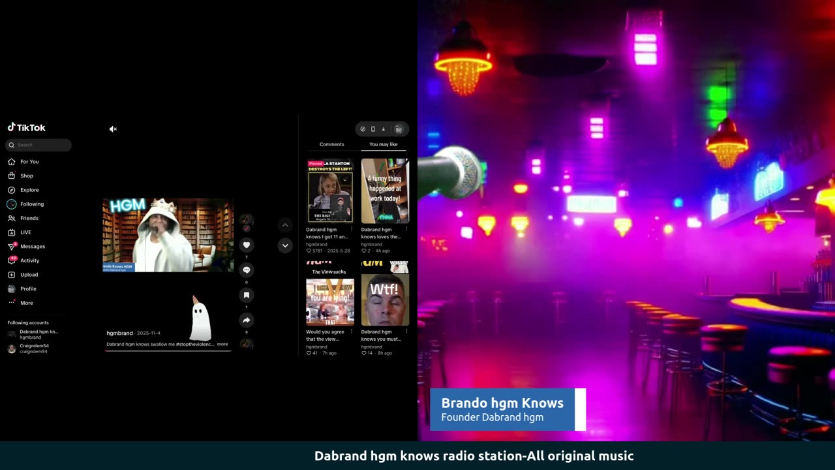Open the Following feed
Screen dimensions: 835x470
26,204
